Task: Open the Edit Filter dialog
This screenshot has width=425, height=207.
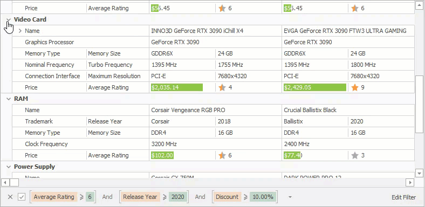Action: tap(403, 197)
